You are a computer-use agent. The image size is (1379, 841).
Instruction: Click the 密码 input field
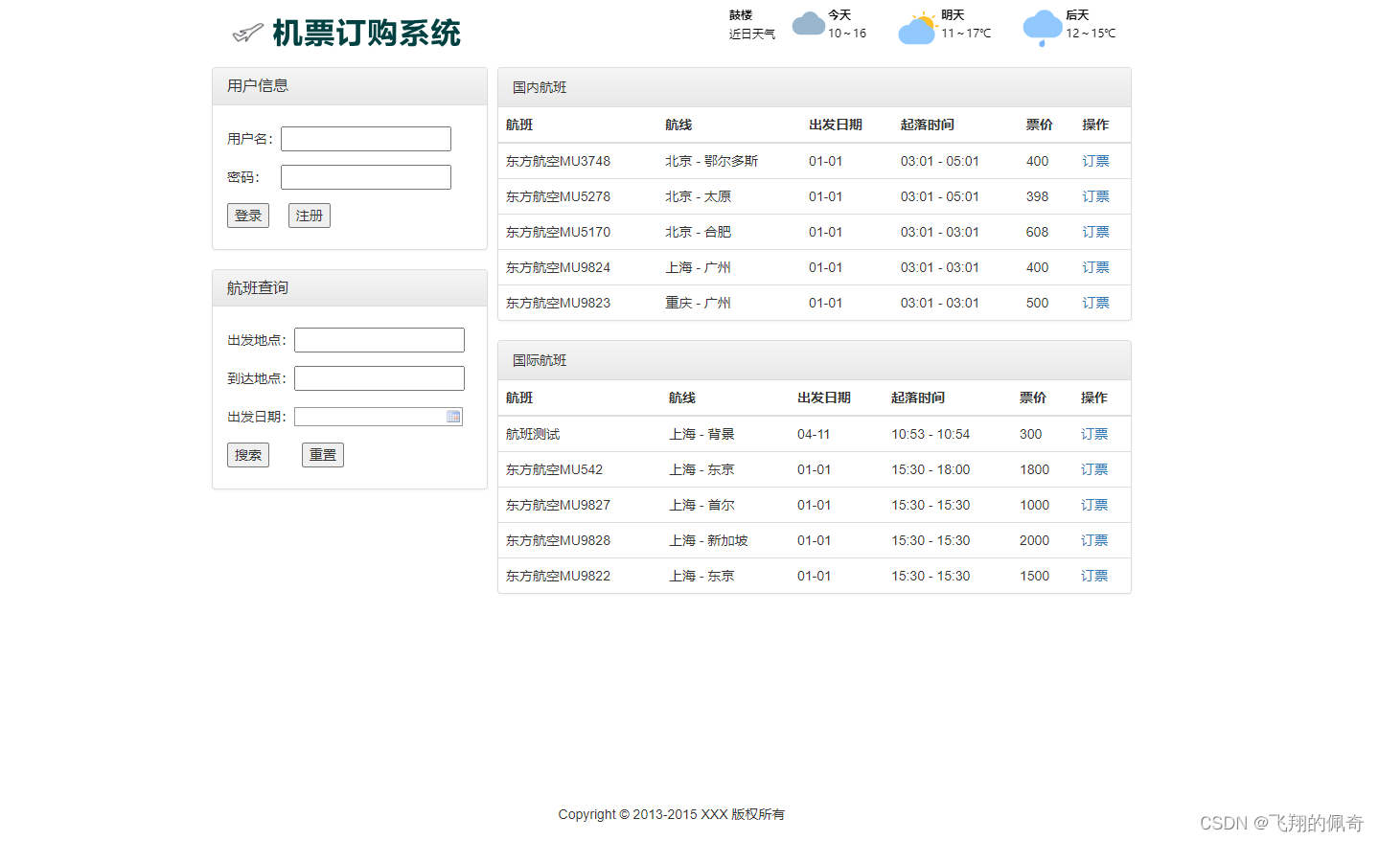point(365,176)
